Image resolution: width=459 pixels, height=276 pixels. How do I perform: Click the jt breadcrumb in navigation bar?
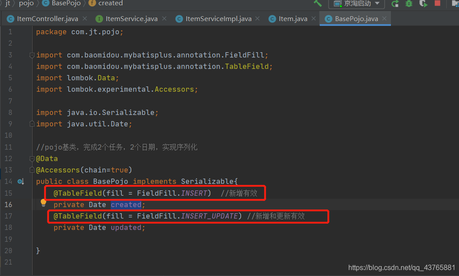pyautogui.click(x=7, y=3)
